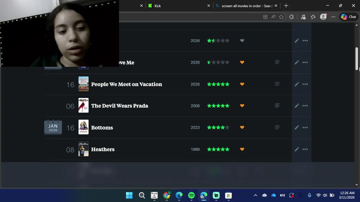360x202 pixels.
Task: Click The Devil Wears Prada poster thumbnail
Action: click(x=84, y=105)
